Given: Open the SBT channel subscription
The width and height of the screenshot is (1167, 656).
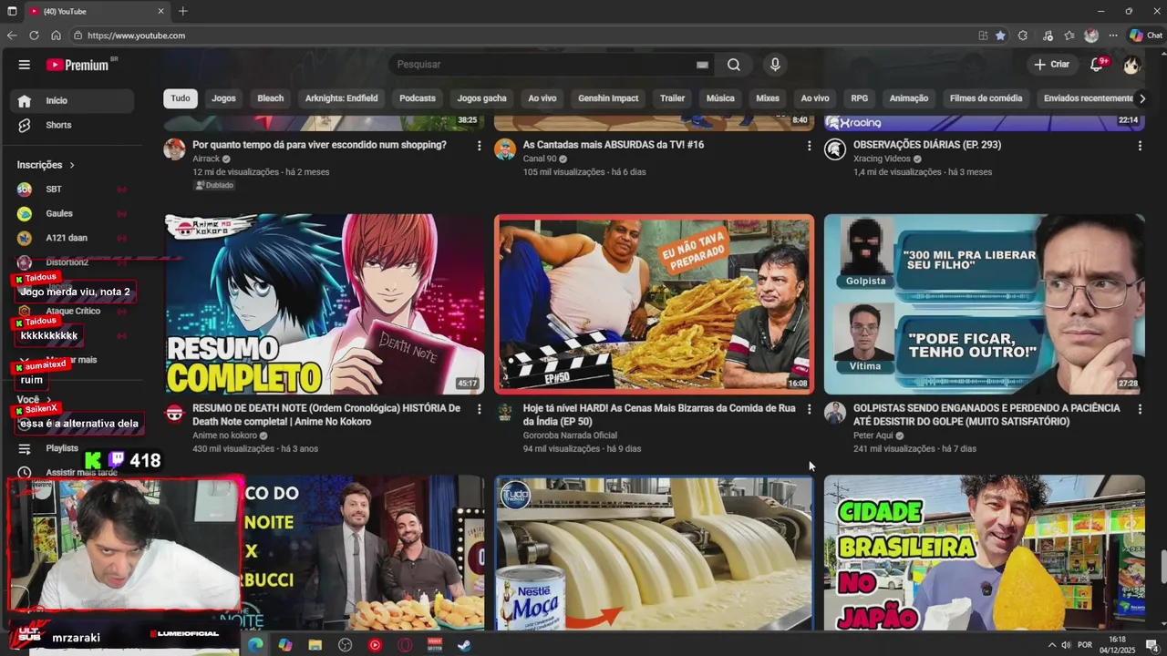Looking at the screenshot, I should (73, 189).
